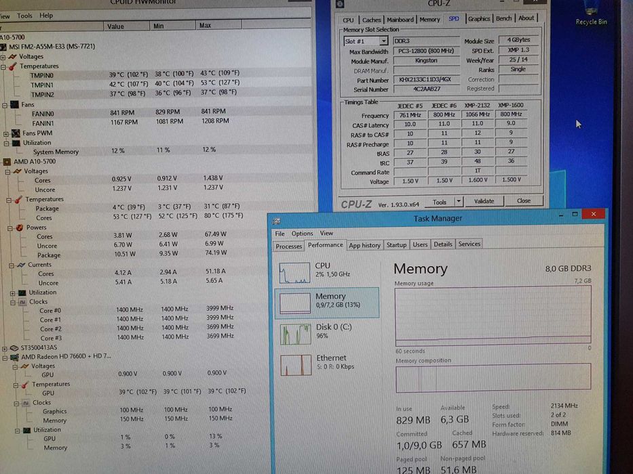Open the Help menu in HWMonitor

click(x=46, y=16)
